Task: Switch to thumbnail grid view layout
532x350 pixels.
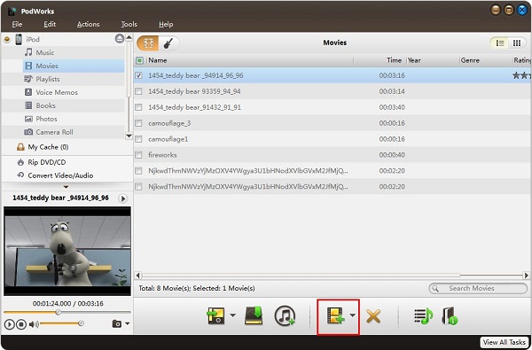Action: [517, 43]
